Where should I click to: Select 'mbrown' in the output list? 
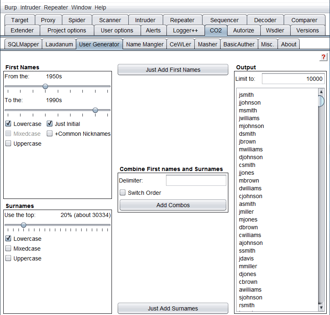click(249, 180)
